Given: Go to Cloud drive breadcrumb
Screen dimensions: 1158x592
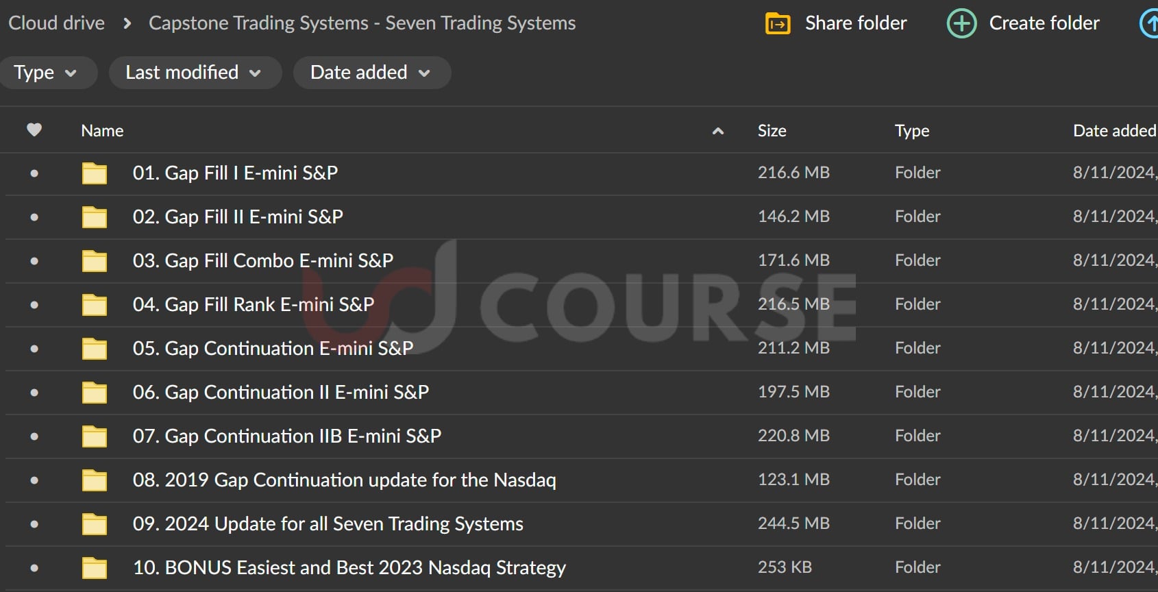Looking at the screenshot, I should coord(56,23).
